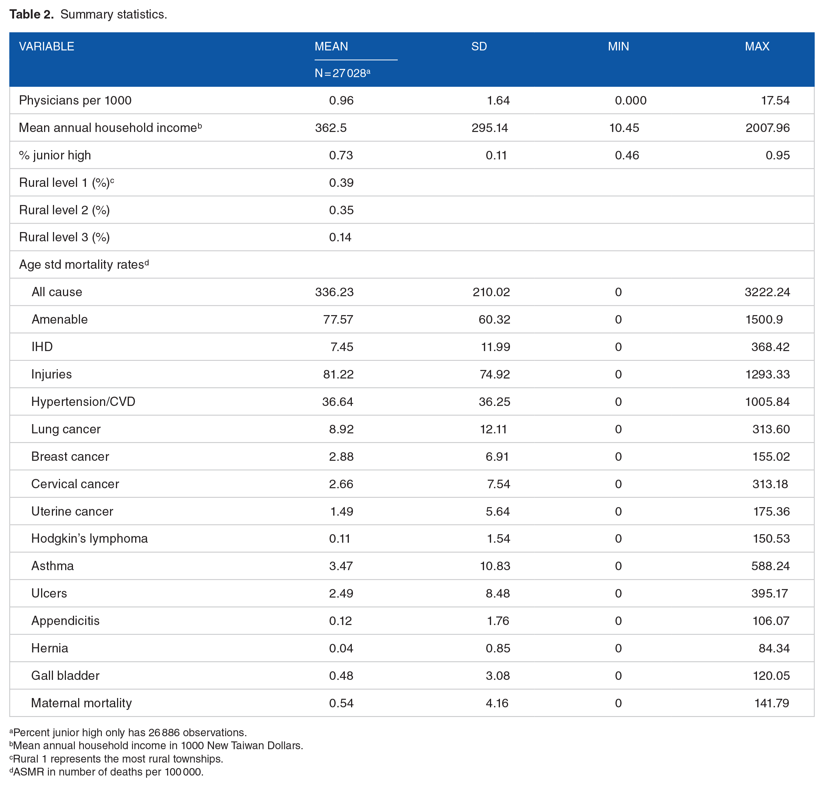Select Age std mortality rates heading
The height and width of the screenshot is (787, 824).
(x=84, y=264)
